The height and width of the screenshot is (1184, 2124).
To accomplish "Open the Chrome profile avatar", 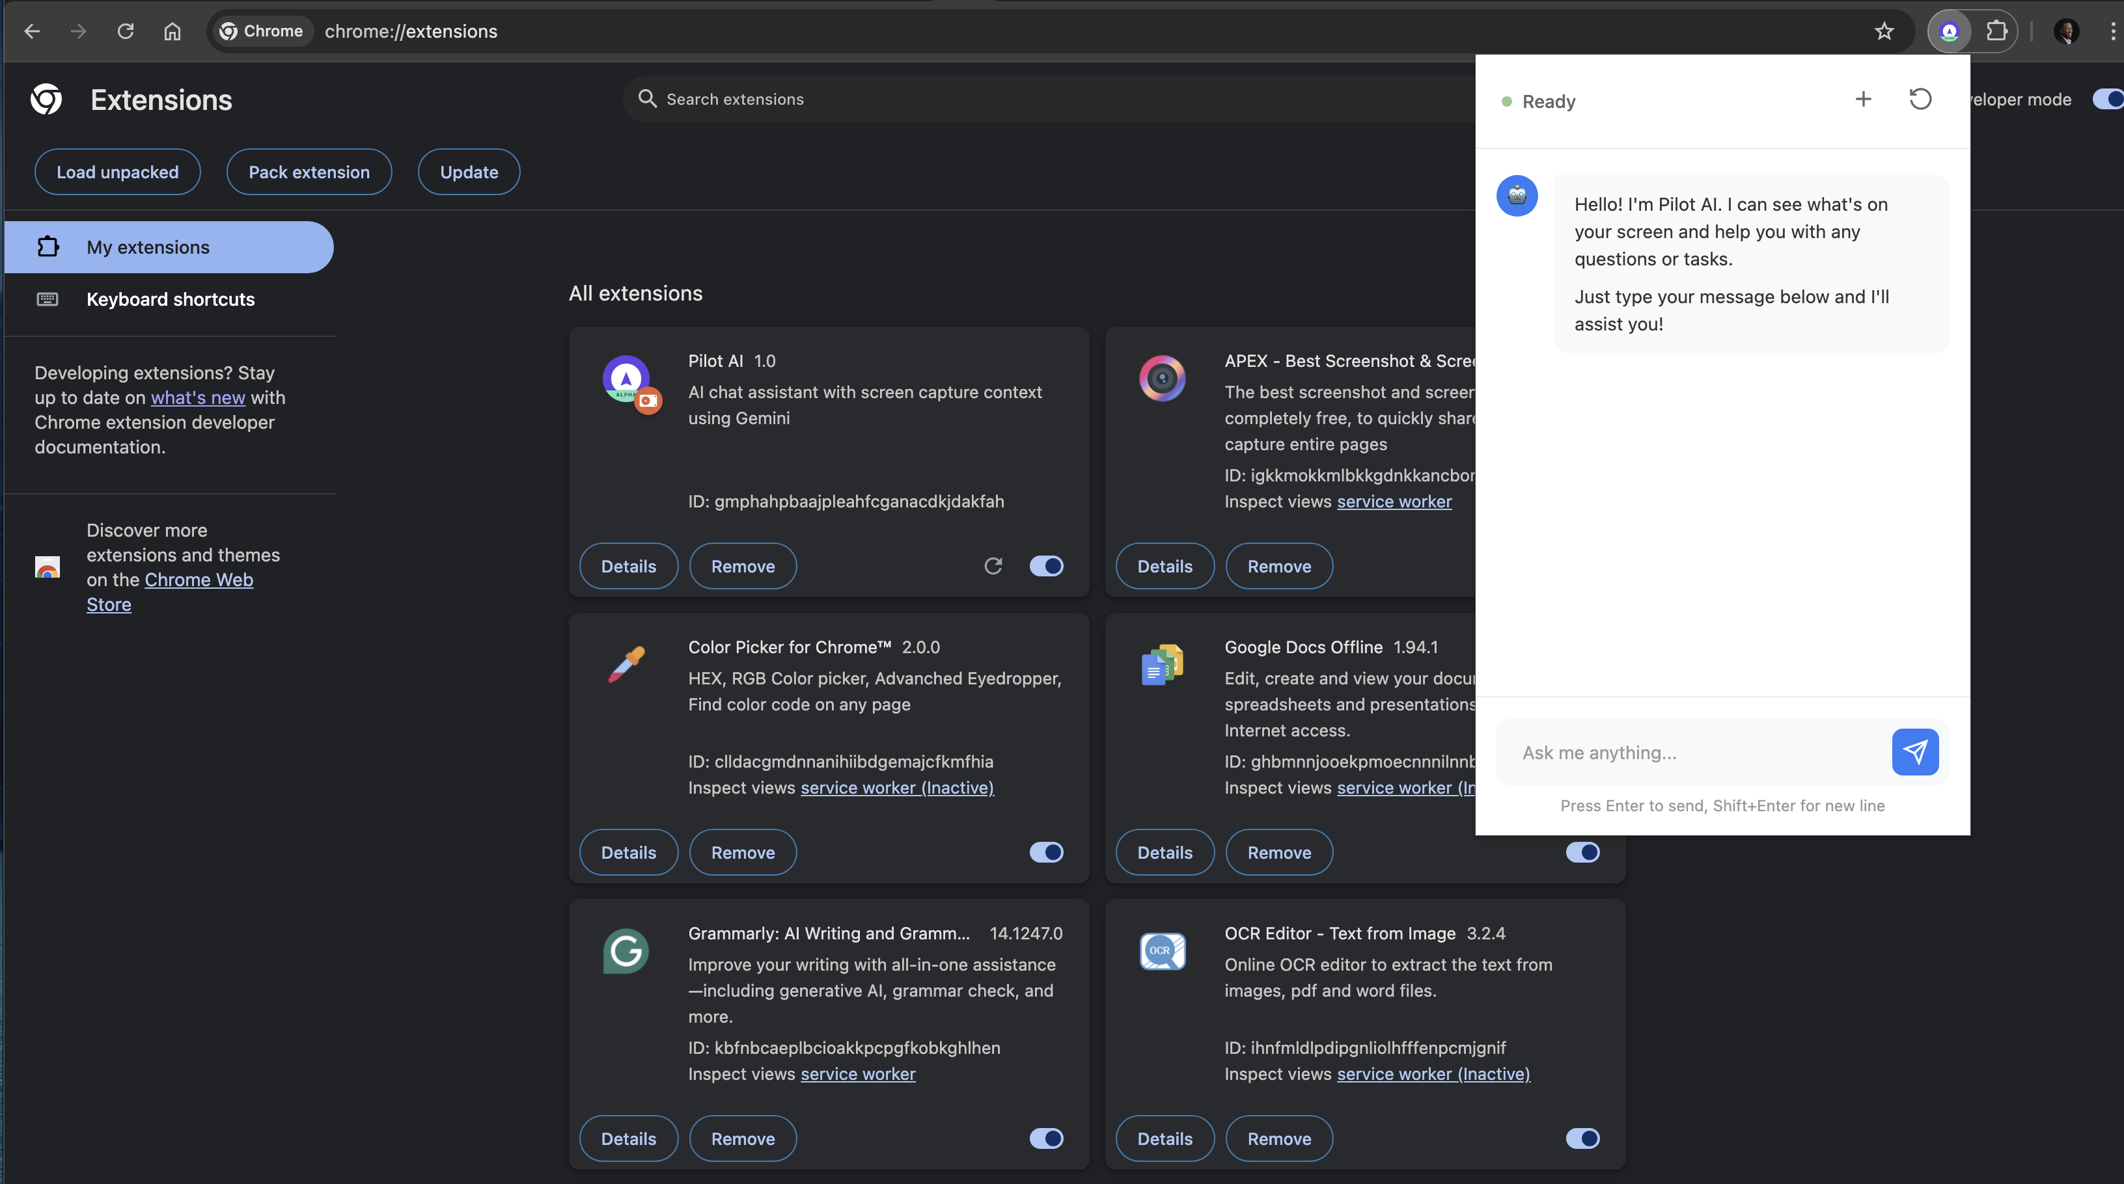I will 2065,31.
